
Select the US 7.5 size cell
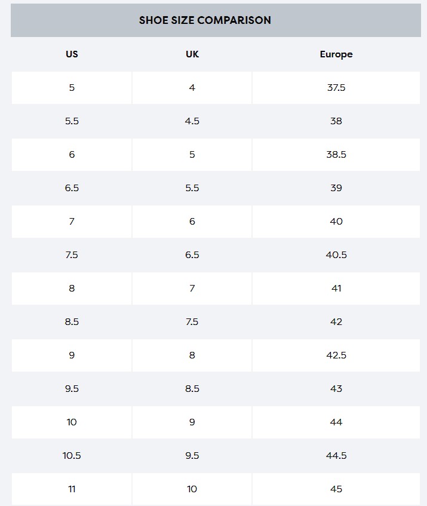coord(72,255)
